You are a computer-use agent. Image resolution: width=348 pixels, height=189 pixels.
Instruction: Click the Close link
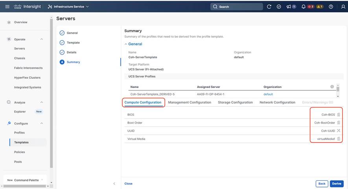coord(128,183)
